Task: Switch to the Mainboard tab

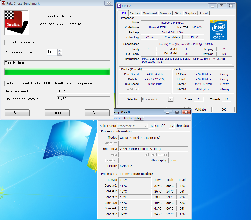Action: [150, 13]
